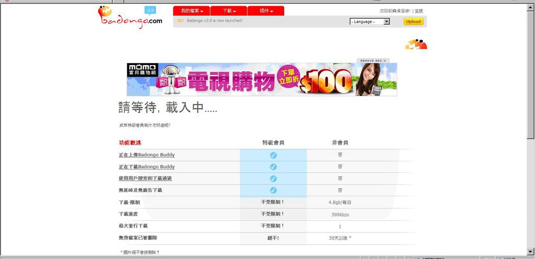The width and height of the screenshot is (535, 259).
Task: Click the 'Badongo v2.0 is now launched!' text
Action: coord(215,21)
